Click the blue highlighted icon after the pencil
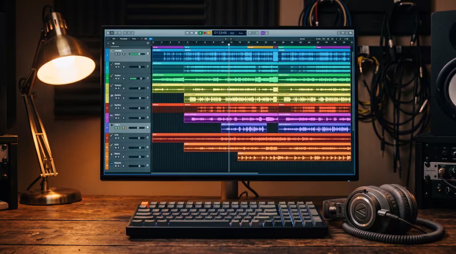 pyautogui.click(x=151, y=39)
